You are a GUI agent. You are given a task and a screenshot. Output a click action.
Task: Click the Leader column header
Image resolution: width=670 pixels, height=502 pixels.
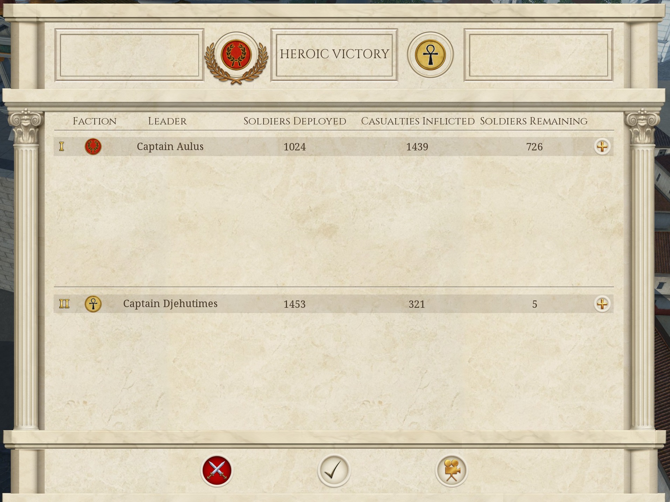[167, 121]
